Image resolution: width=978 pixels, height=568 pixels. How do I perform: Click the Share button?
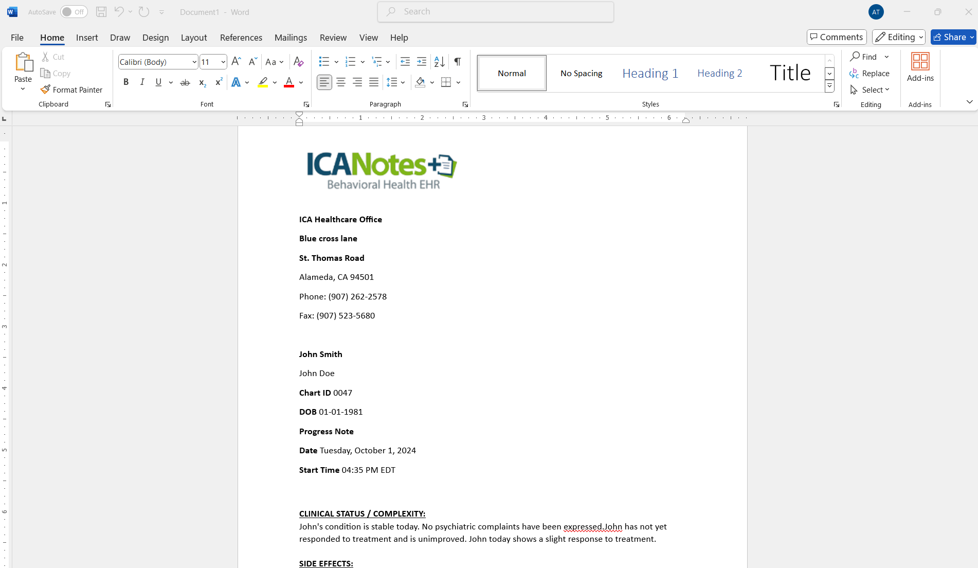point(953,37)
